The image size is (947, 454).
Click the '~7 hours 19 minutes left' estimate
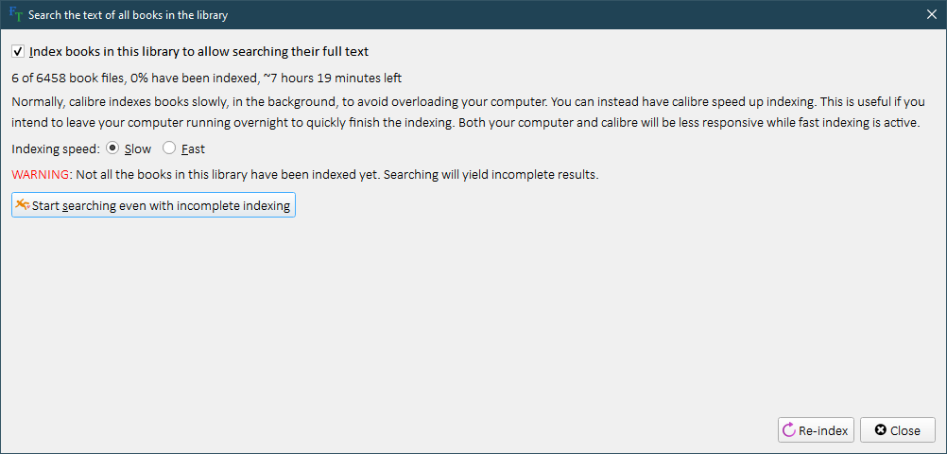click(332, 79)
